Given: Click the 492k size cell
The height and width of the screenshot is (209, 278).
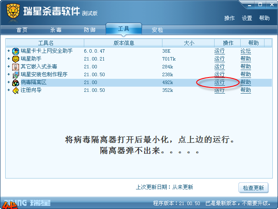Looking at the screenshot, I should 168,82.
